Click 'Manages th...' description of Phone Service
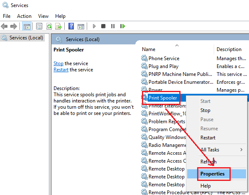This screenshot has height=195, width=249. click(x=231, y=58)
